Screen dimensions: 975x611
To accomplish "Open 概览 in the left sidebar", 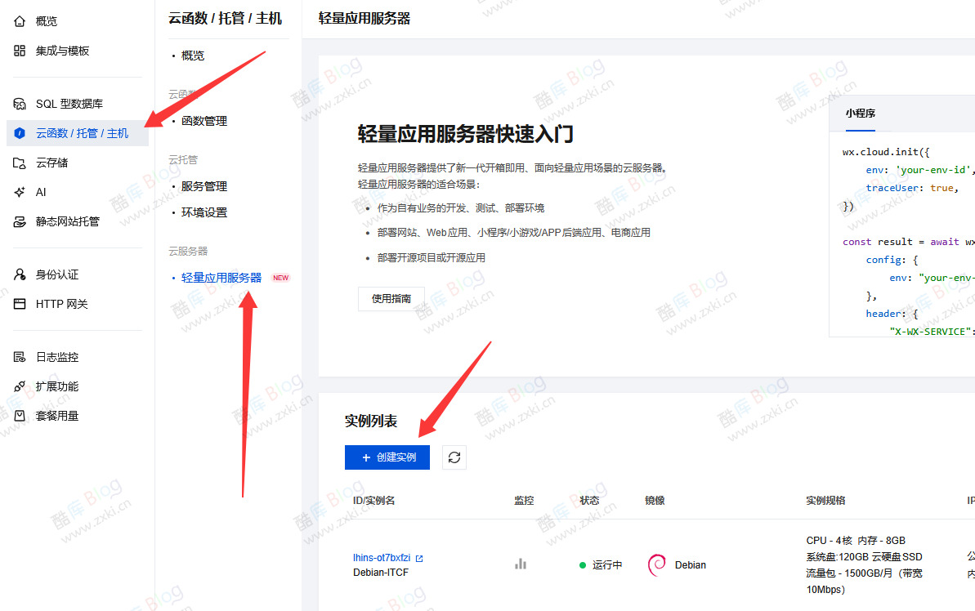I will [x=47, y=21].
